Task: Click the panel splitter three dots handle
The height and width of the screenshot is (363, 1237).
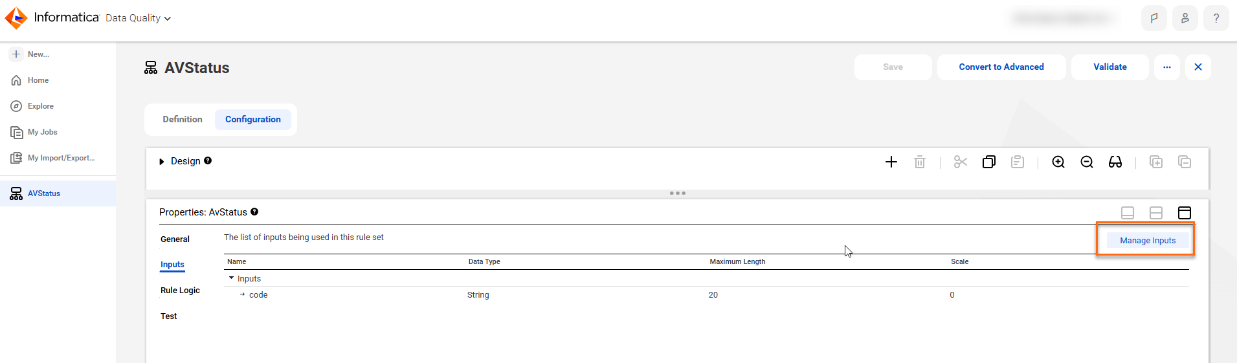Action: (x=677, y=193)
